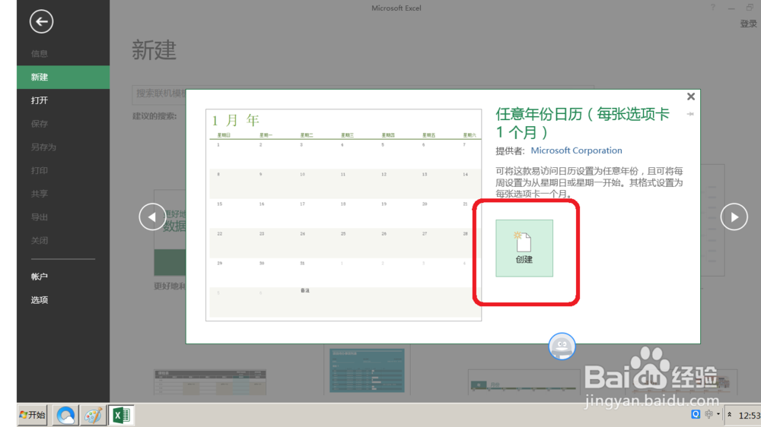Click the input method icon in the tray

pyautogui.click(x=709, y=414)
